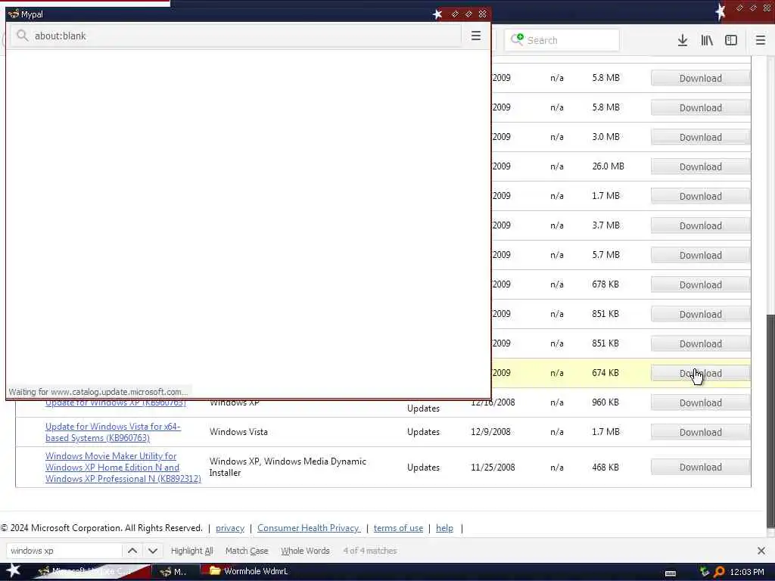The height and width of the screenshot is (581, 775).
Task: Click the Mypal popup title bar icon
Action: pyautogui.click(x=14, y=14)
